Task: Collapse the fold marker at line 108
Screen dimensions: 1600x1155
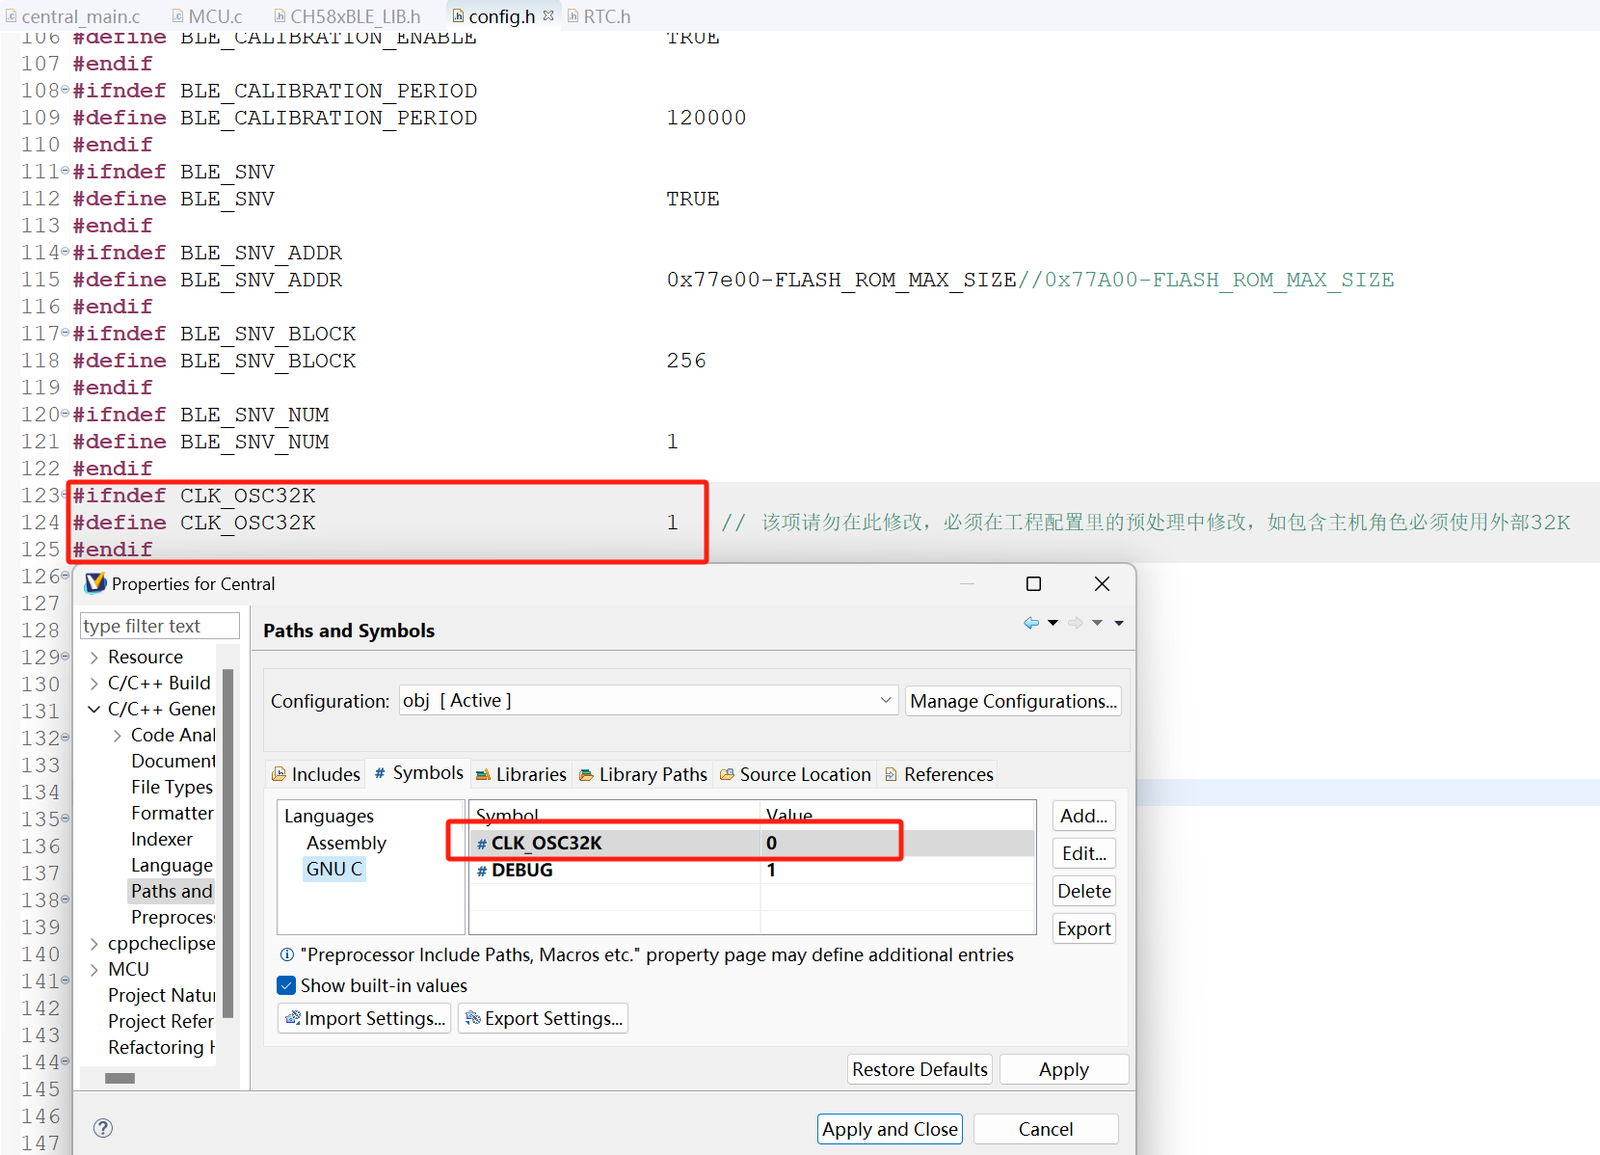Action: tap(65, 90)
